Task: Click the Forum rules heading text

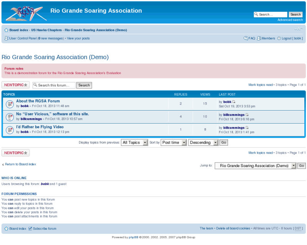Action: coord(14,69)
